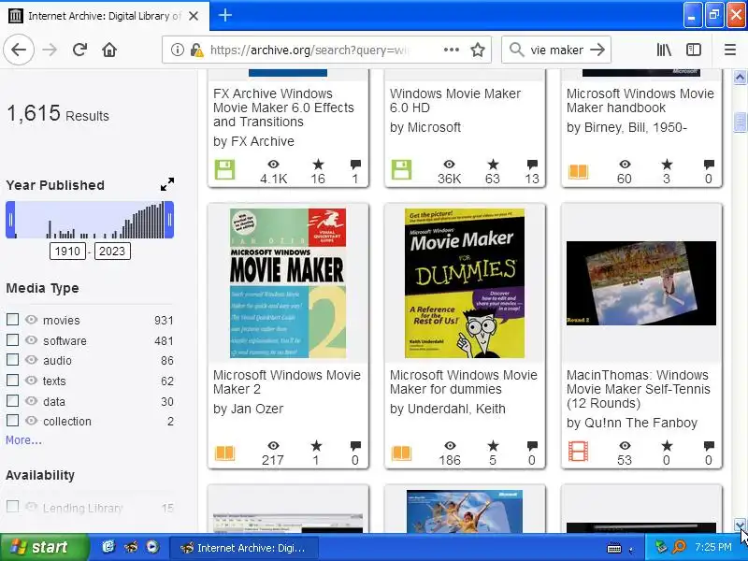The height and width of the screenshot is (561, 748).
Task: Click book icon on Movie Maker 2 card
Action: click(x=224, y=453)
